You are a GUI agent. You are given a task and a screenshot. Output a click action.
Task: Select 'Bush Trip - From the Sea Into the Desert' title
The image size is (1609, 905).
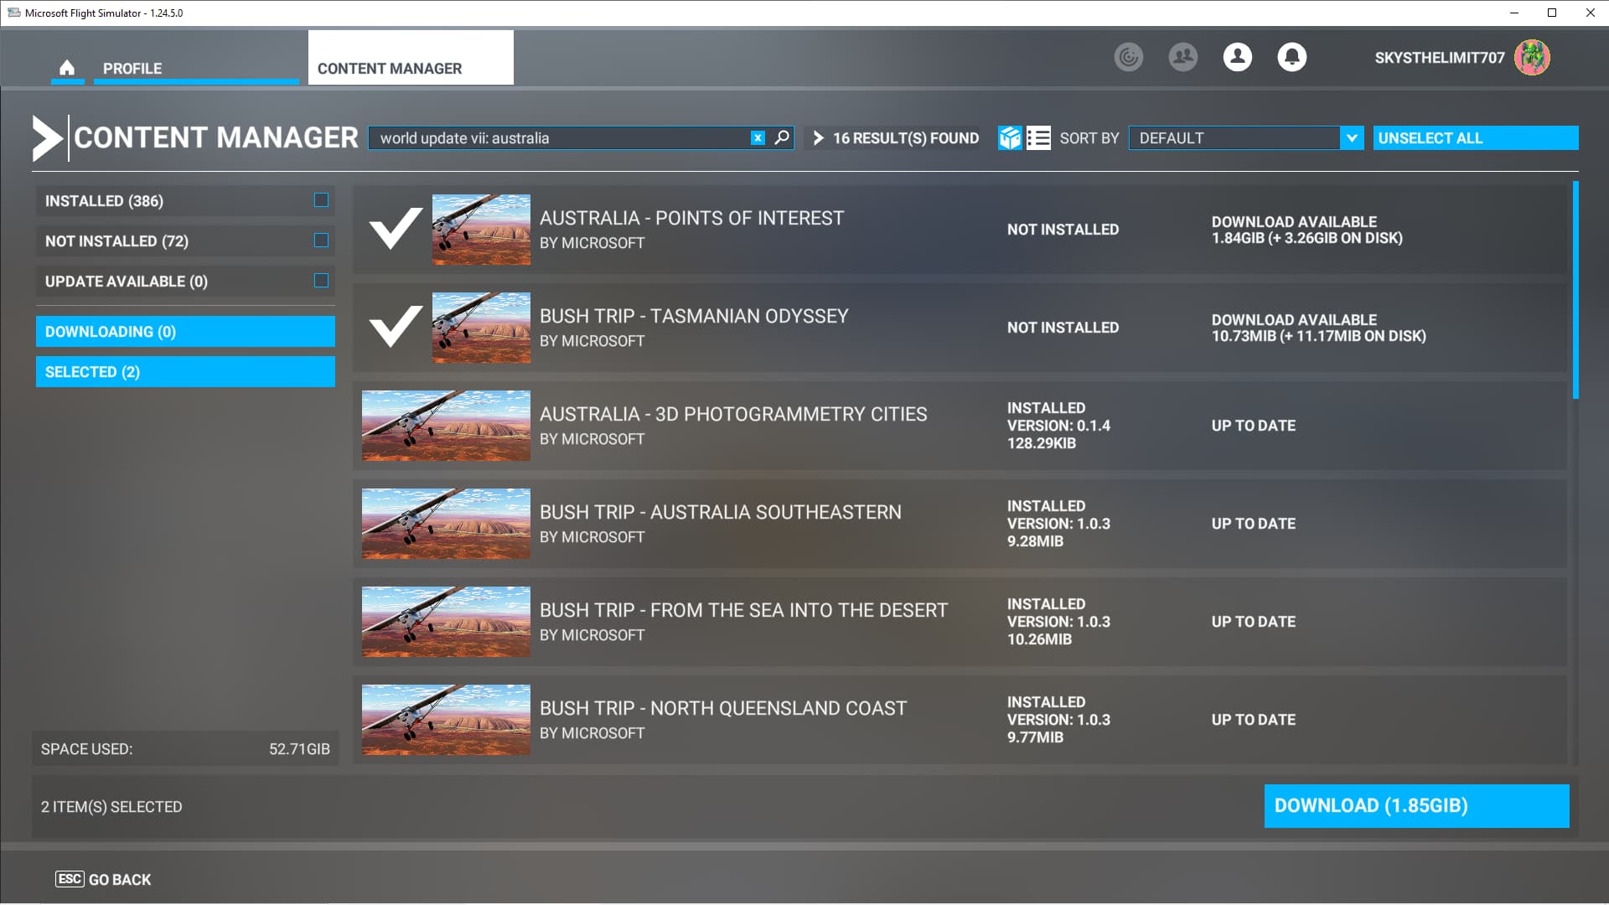(x=744, y=610)
